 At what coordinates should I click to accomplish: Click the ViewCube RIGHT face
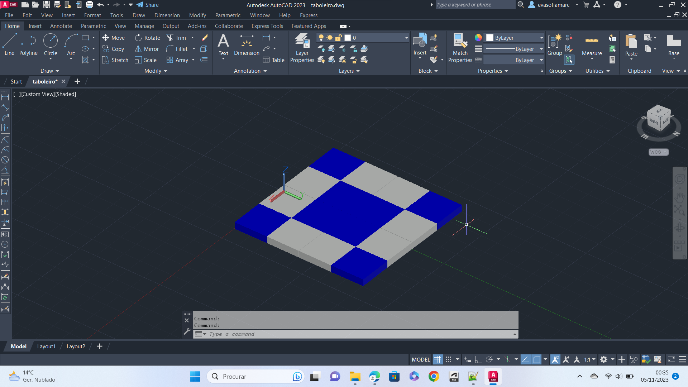[654, 122]
